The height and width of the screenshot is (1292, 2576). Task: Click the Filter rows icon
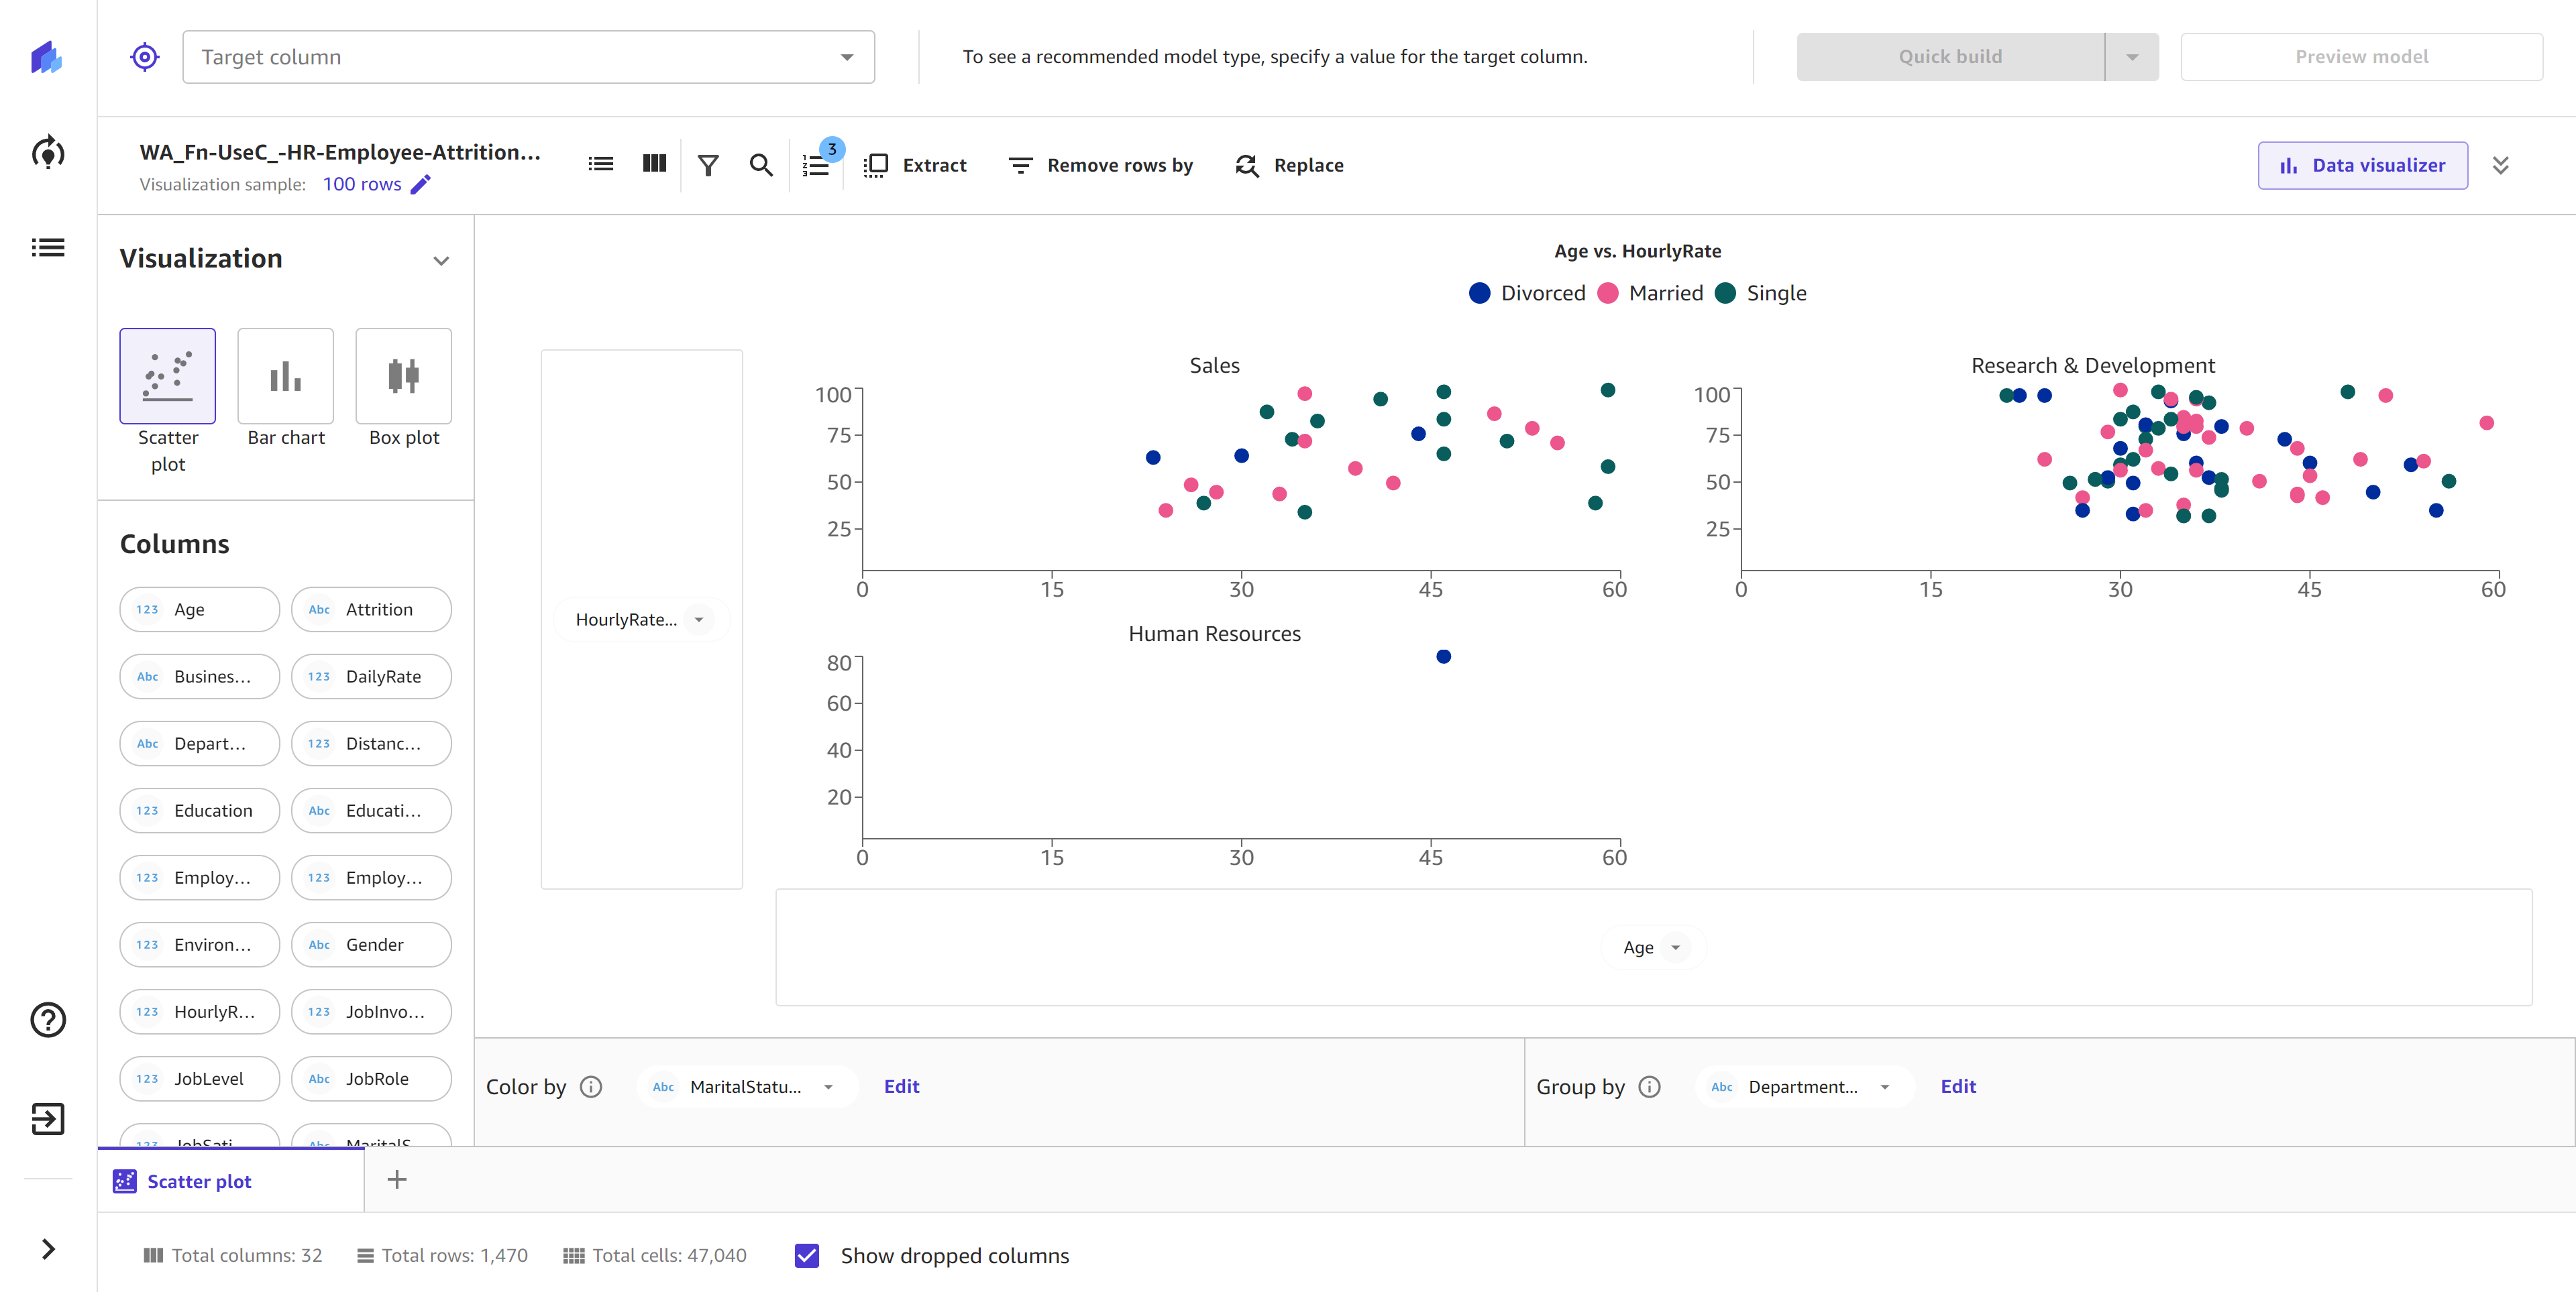[x=708, y=165]
